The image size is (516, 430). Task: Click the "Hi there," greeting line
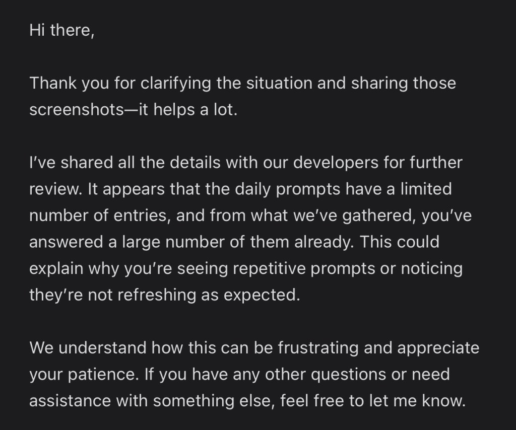tap(61, 30)
